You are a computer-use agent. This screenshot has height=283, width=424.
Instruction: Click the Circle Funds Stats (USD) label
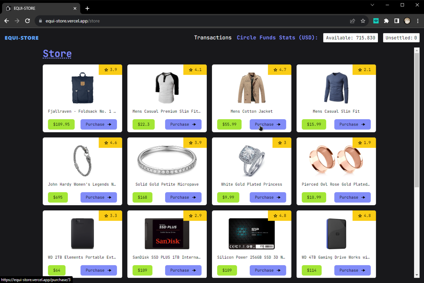click(x=277, y=37)
